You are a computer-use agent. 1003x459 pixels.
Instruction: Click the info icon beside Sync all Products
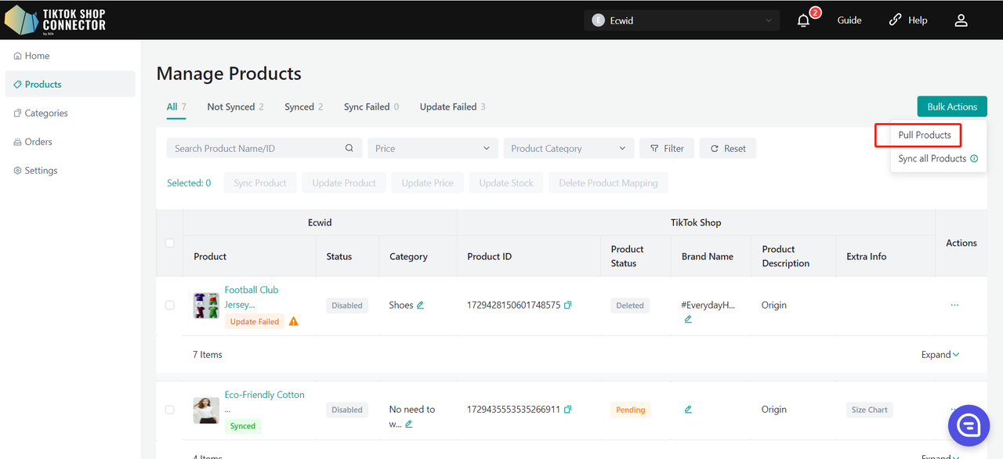pos(974,158)
